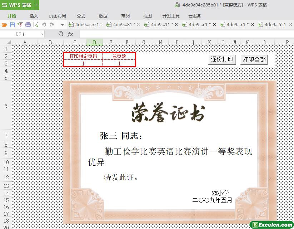Open the insert function fx icon
Viewport: 294px width, 229px height.
click(x=70, y=34)
